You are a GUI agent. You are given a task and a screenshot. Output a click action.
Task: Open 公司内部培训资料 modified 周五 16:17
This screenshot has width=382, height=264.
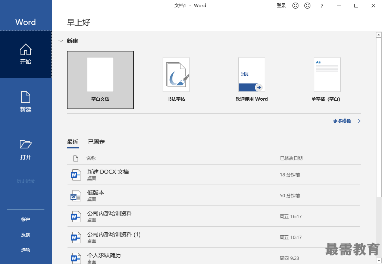point(214,217)
